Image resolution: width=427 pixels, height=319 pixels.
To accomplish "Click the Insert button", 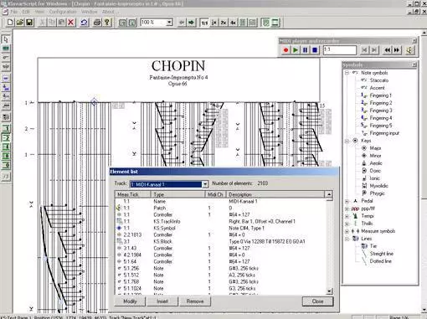I will tap(162, 301).
